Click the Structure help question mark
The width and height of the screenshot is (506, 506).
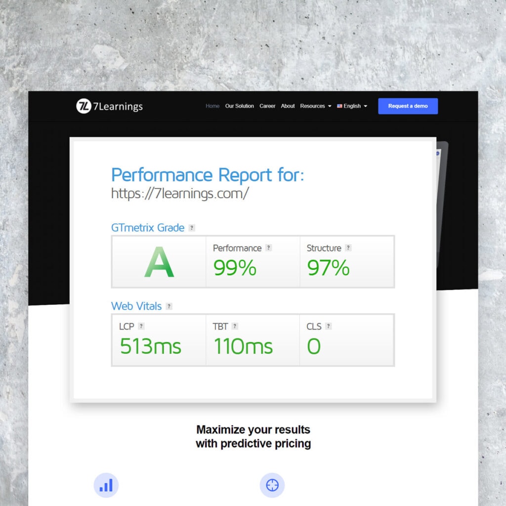(x=348, y=248)
